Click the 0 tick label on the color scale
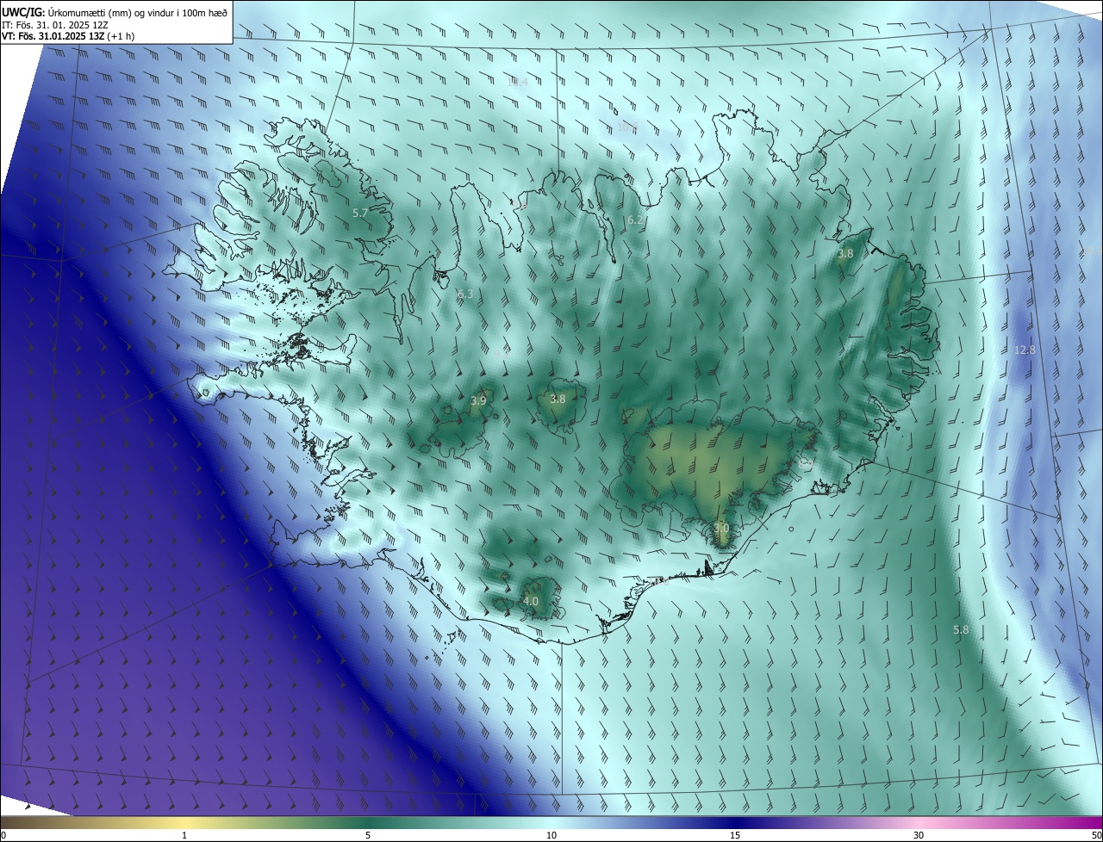 tap(3, 835)
